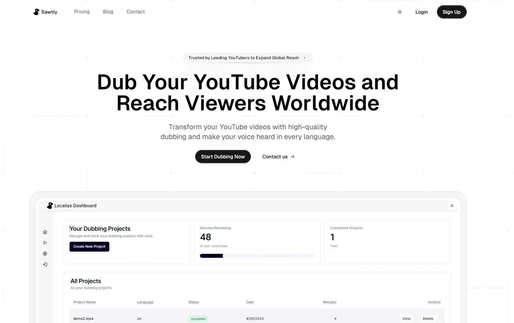Click the Minutes Remaining progress bar

257,256
